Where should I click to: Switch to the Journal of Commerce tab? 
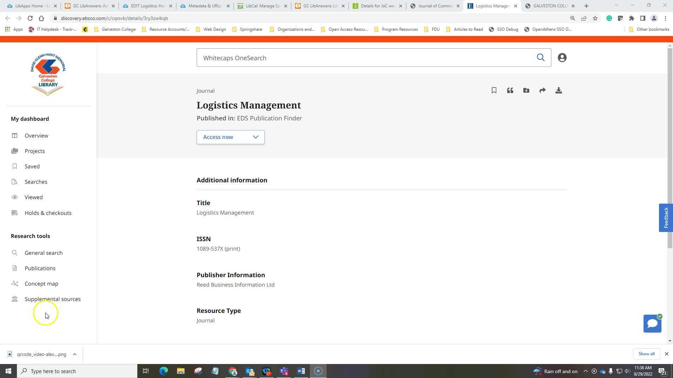coord(435,6)
